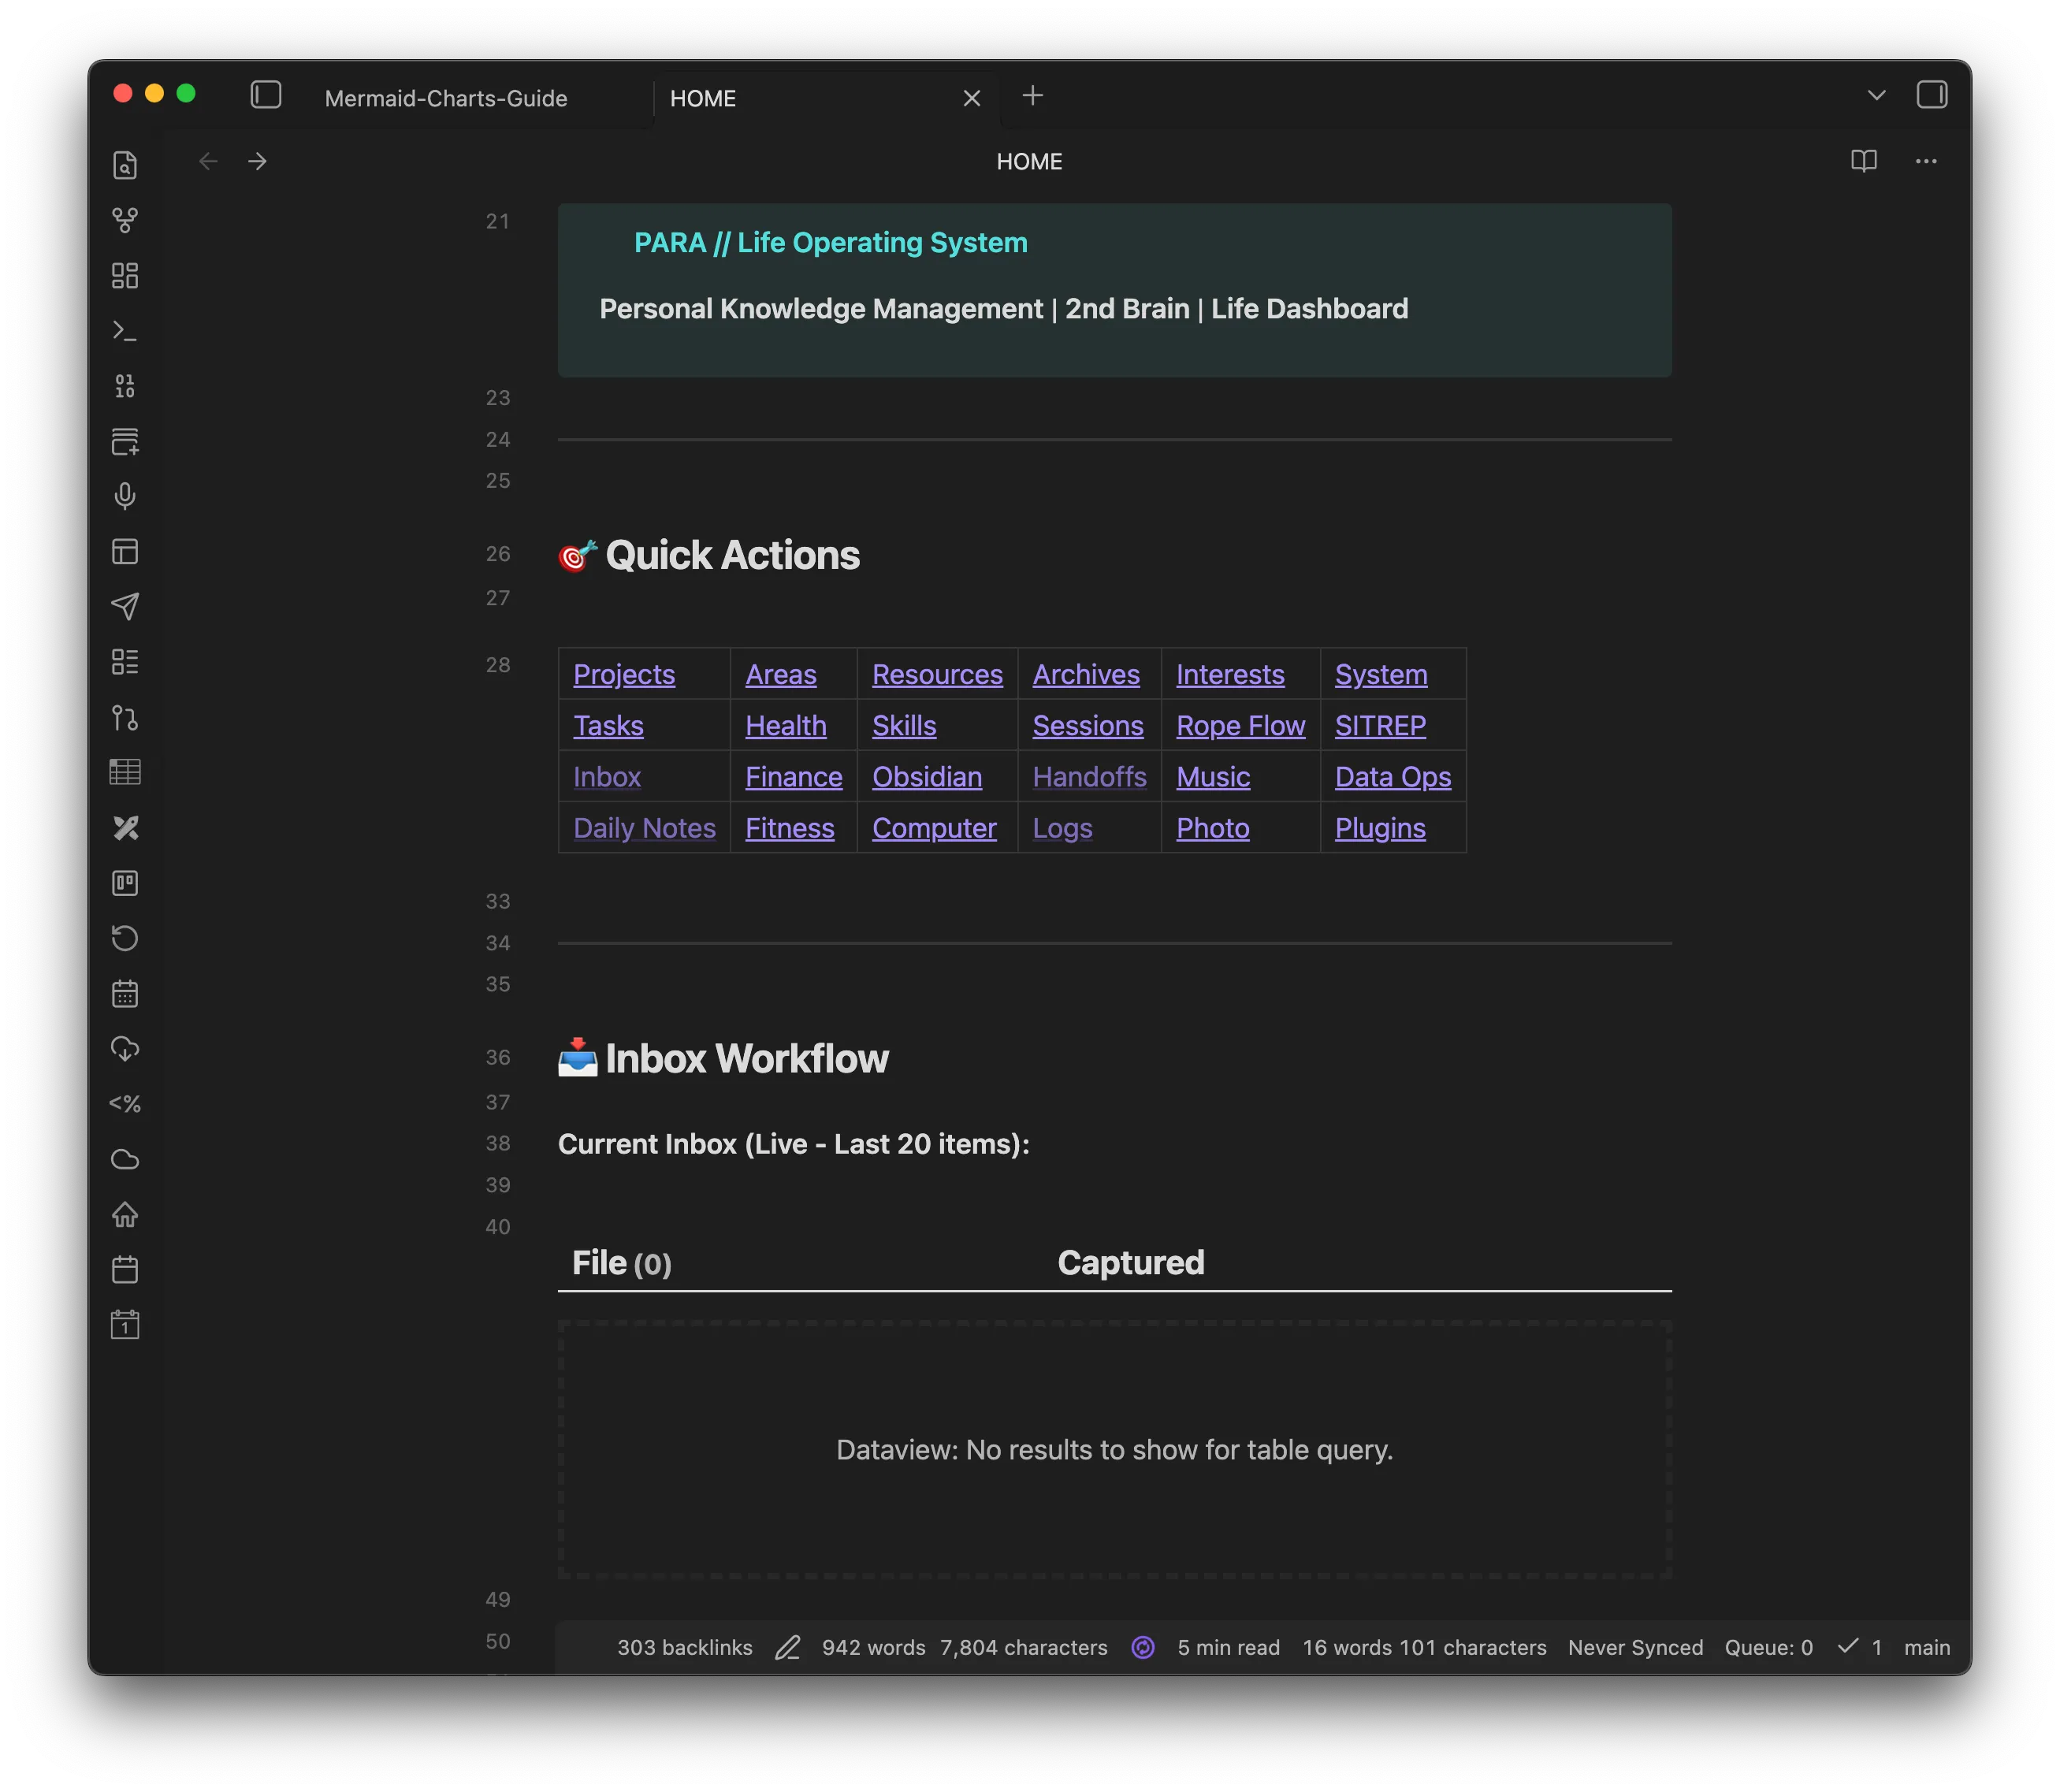2060x1792 pixels.
Task: Click the Templater <% ribbon icon
Action: [125, 1104]
